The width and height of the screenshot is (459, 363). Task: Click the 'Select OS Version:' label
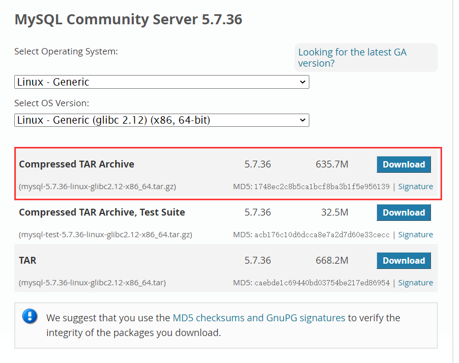(x=52, y=103)
